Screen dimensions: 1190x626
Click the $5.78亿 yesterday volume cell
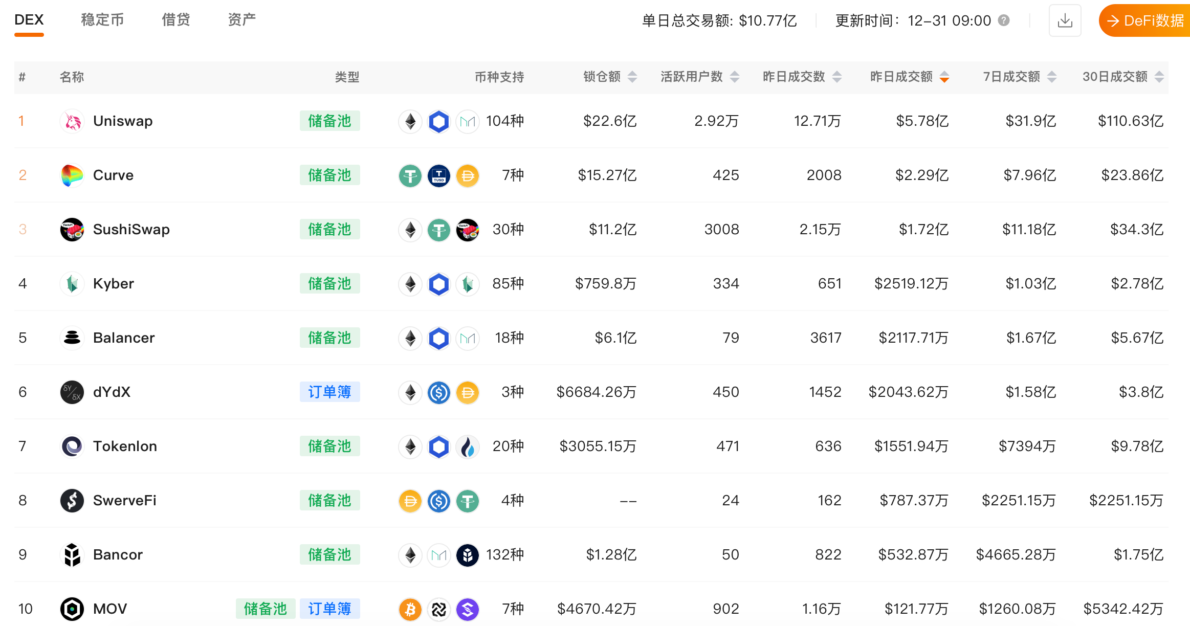922,121
